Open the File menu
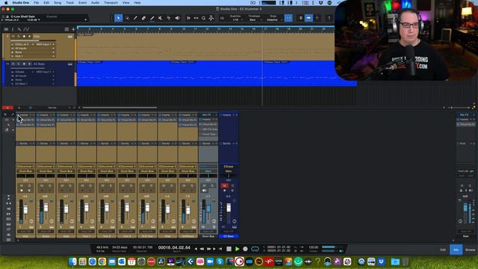This screenshot has height=269, width=478. click(x=37, y=3)
